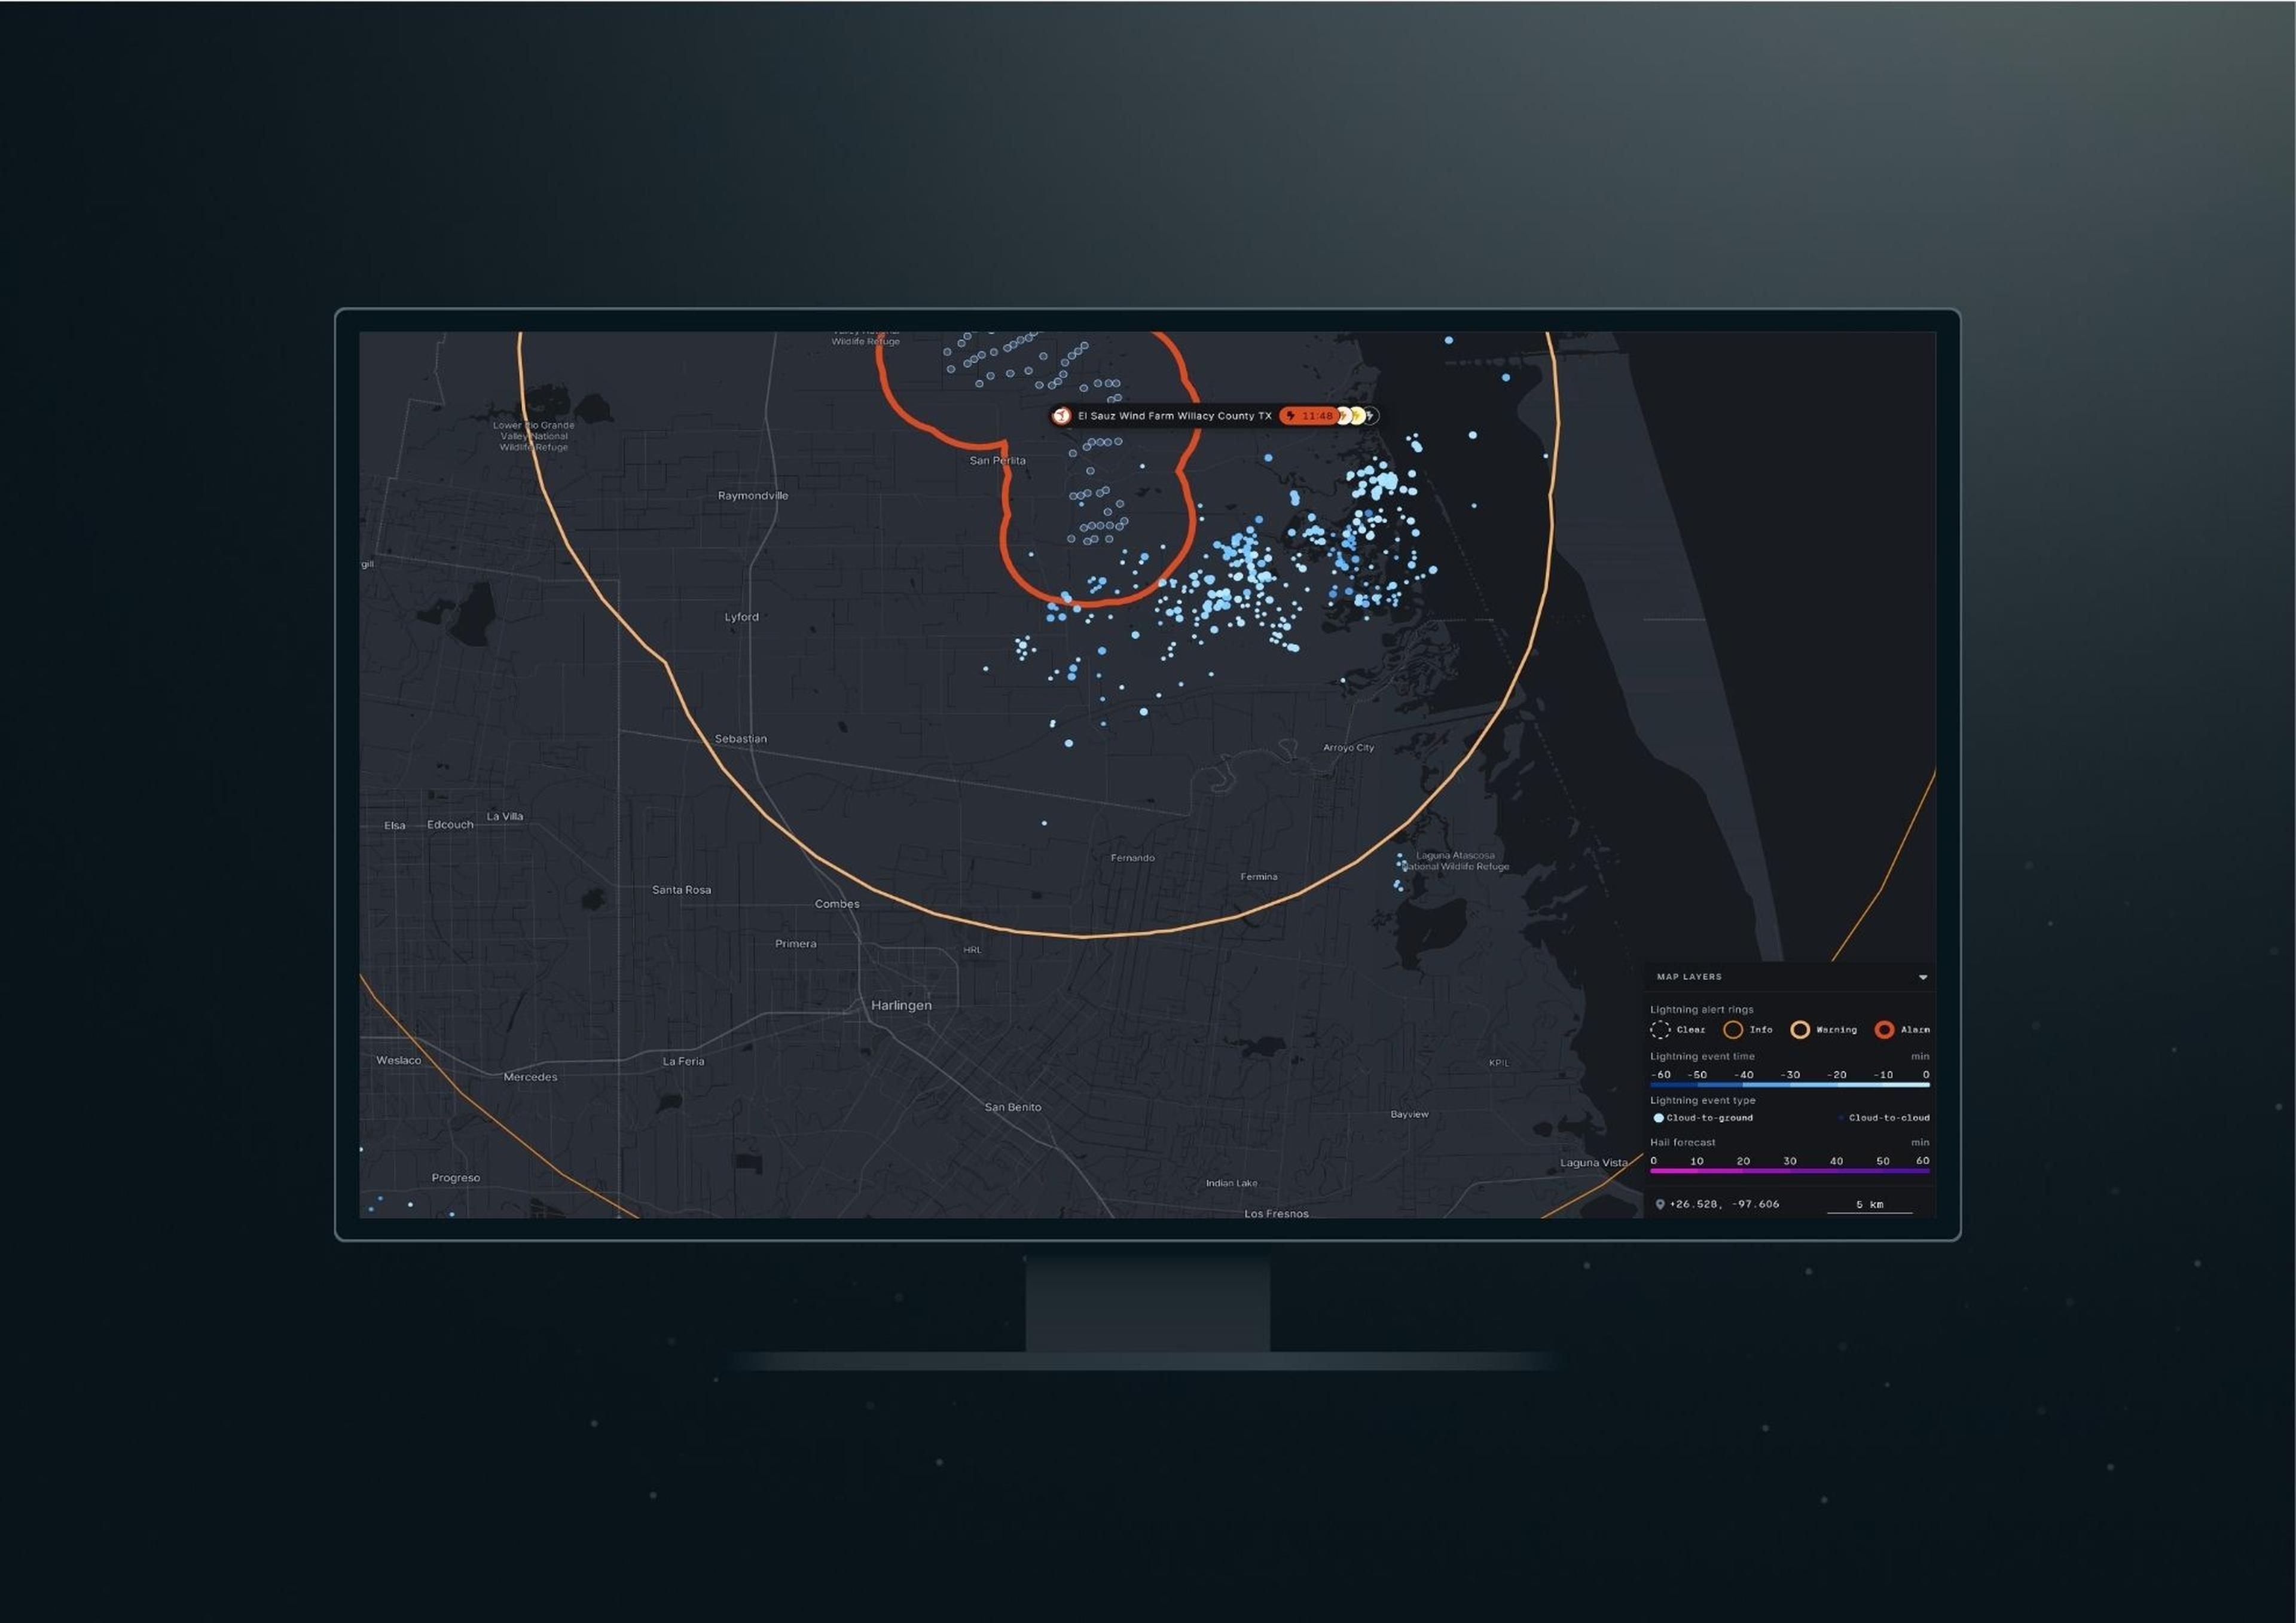2296x1623 pixels.
Task: Click the Info alert ring legend icon
Action: (x=1734, y=1030)
